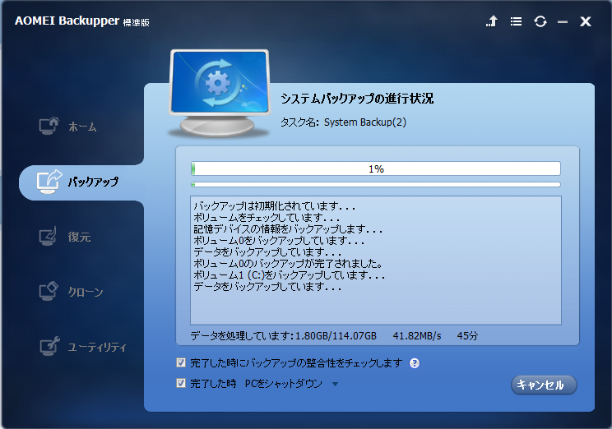
Task: Switch to the 復元 tab label
Action: 79,237
